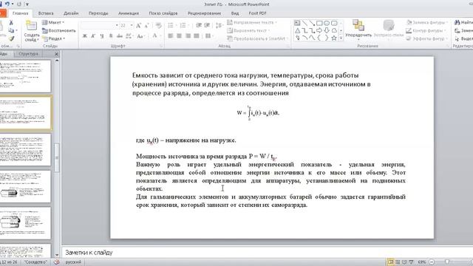Select the oval shape in shapes gallery

(327, 23)
